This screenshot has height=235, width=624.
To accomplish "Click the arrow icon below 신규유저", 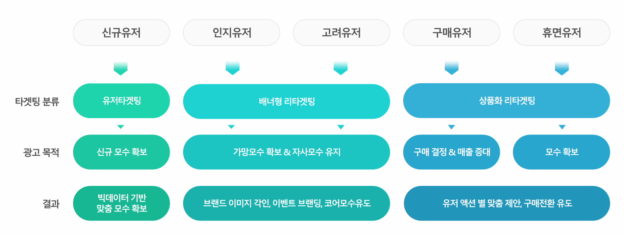I will click(120, 68).
